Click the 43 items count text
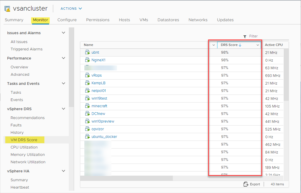The width and height of the screenshot is (301, 193). [x=277, y=184]
